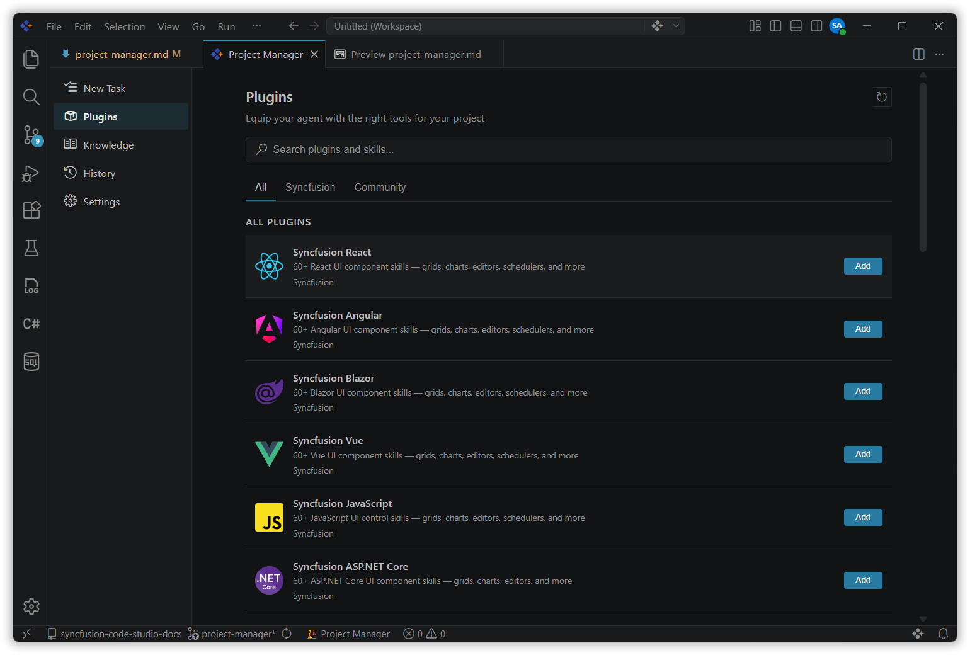
Task: Open the LOG file viewer icon
Action: pos(31,286)
